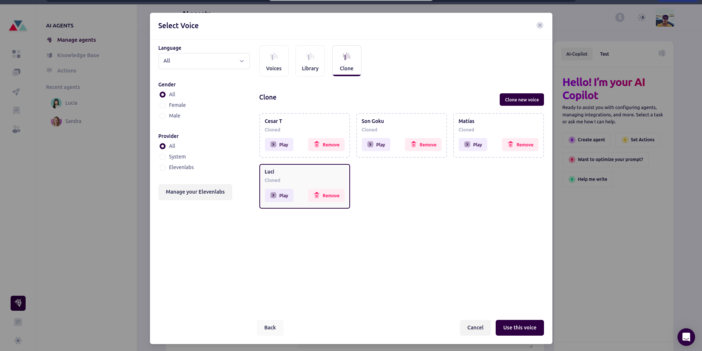Image resolution: width=702 pixels, height=351 pixels.
Task: Click the Knowledge Base book icon
Action: tap(49, 55)
